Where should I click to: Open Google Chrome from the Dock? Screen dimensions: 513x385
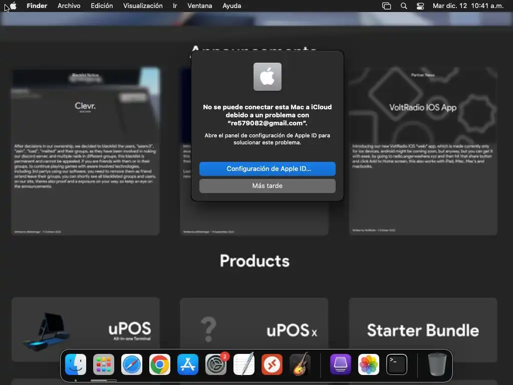tap(160, 364)
